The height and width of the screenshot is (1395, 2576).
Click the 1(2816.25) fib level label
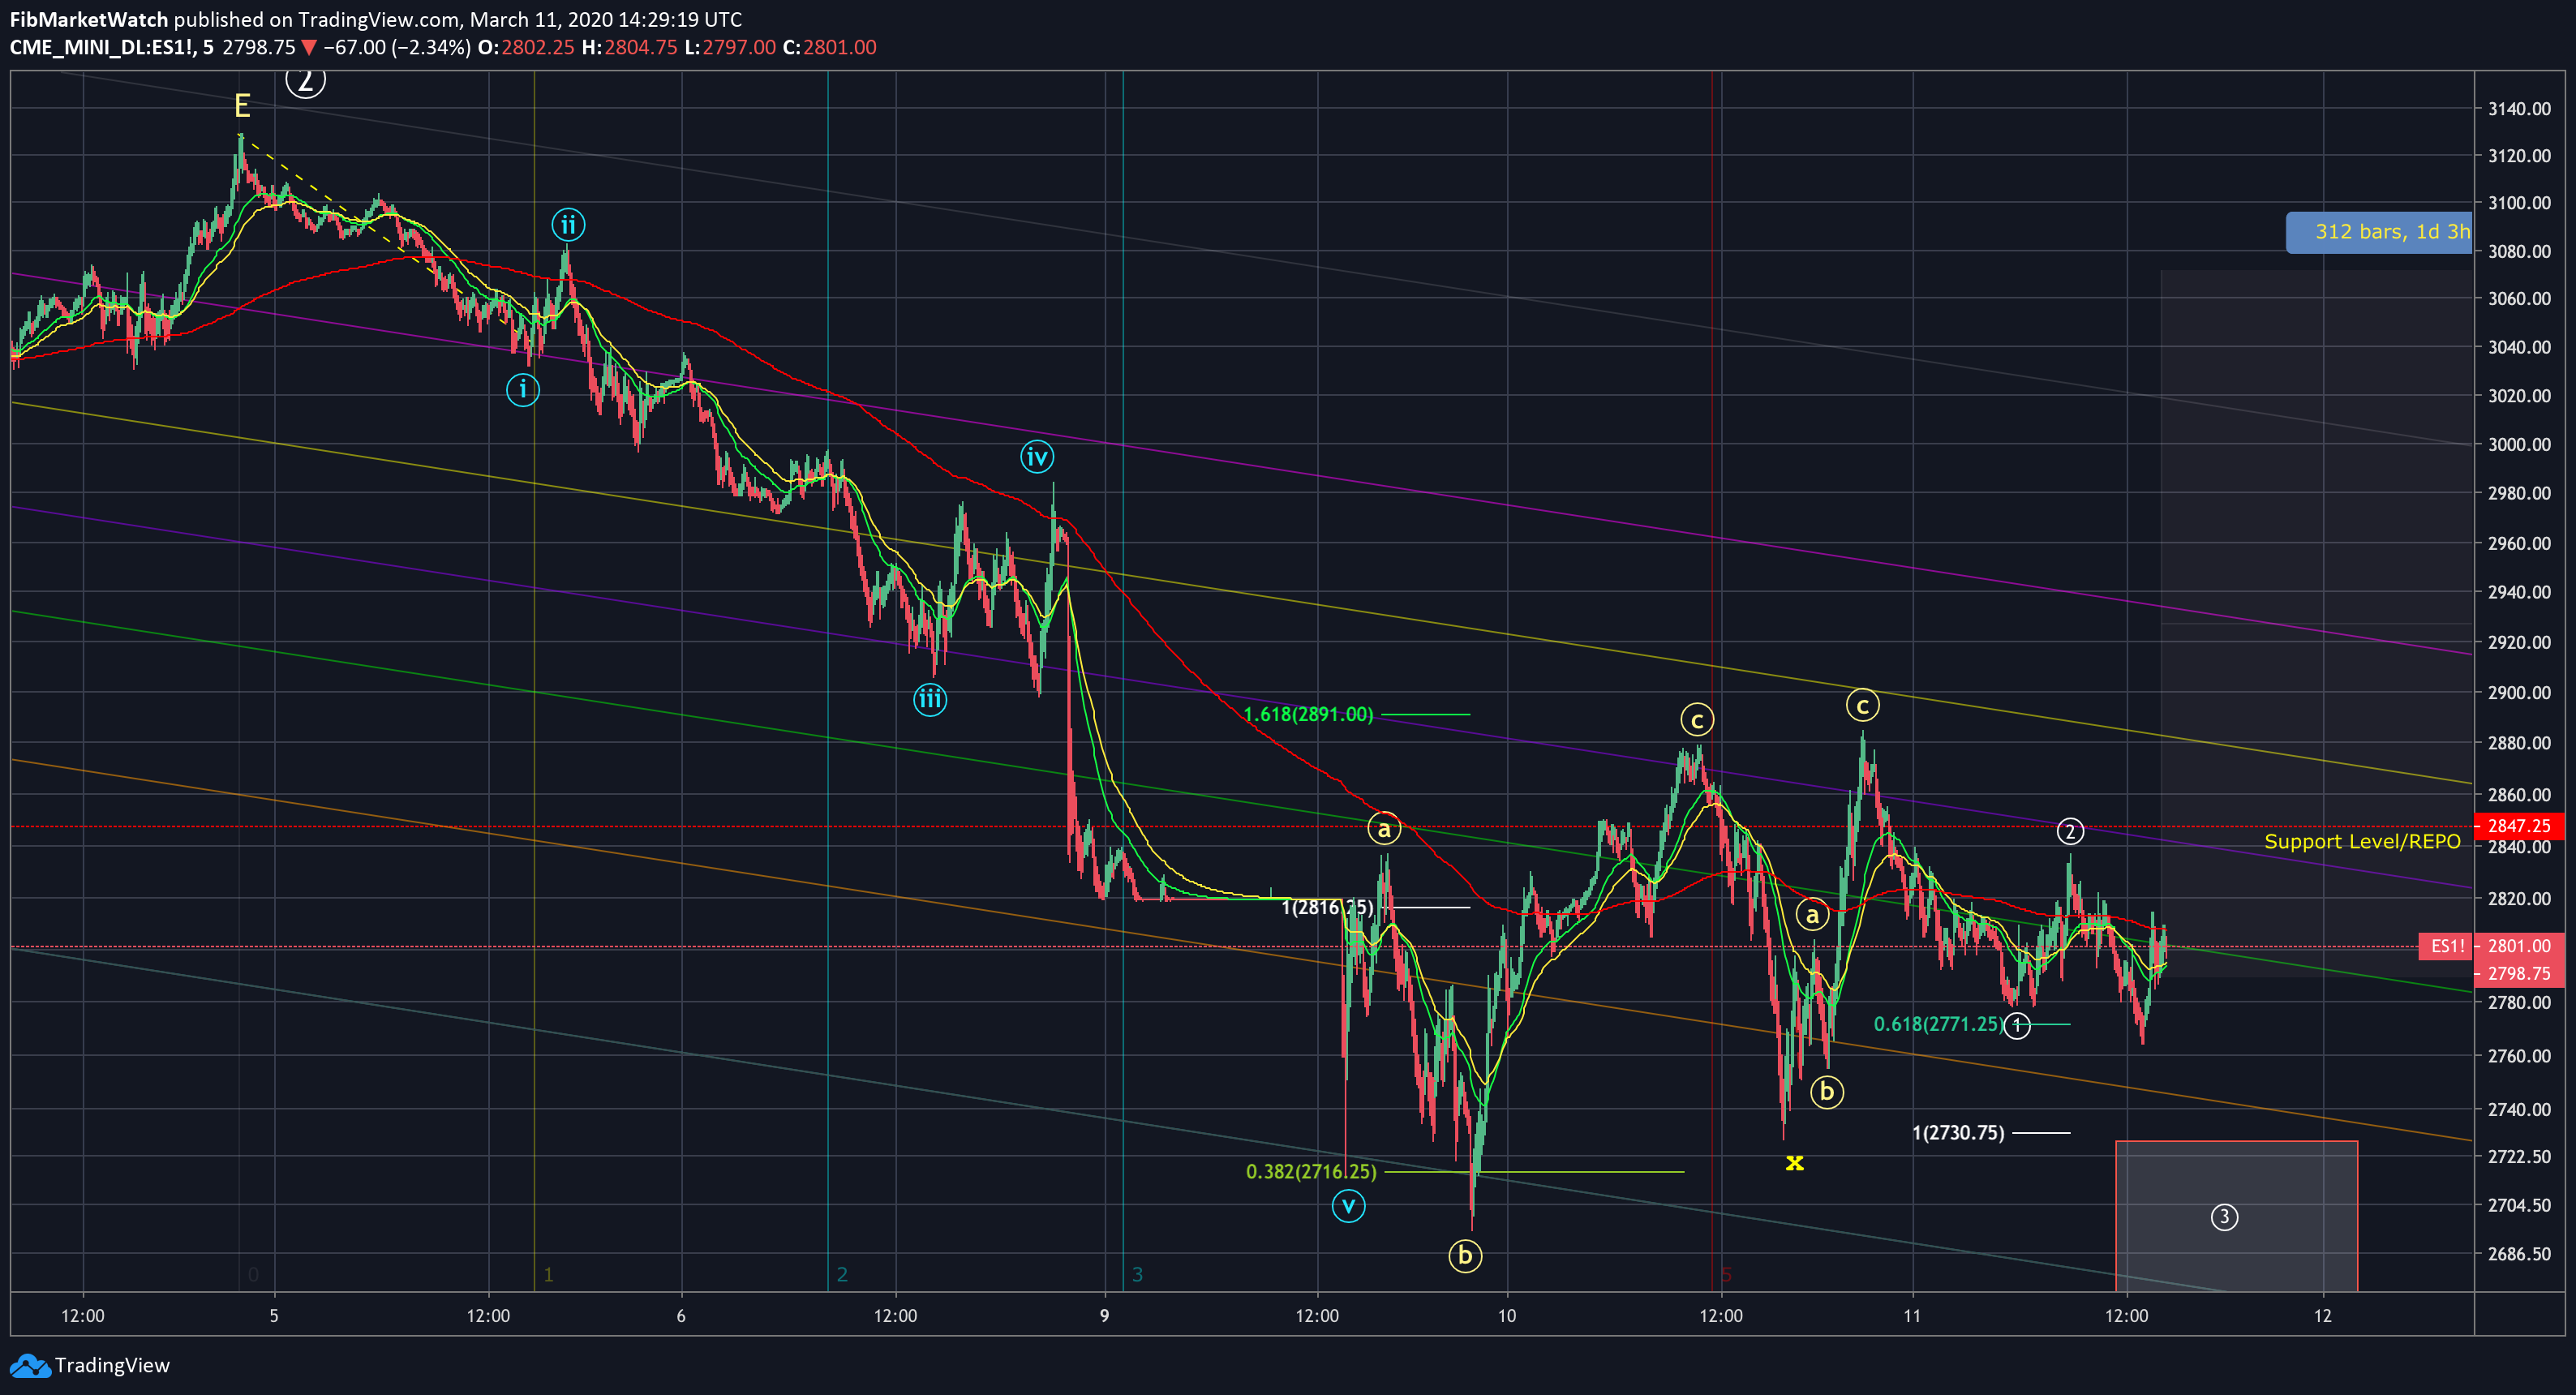coord(1328,907)
